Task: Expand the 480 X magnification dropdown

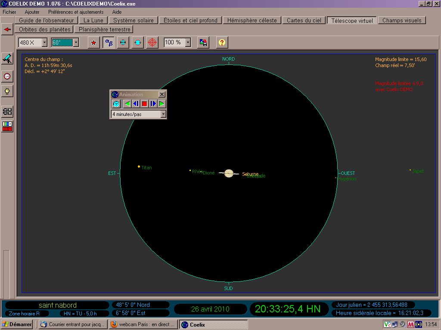Action: pyautogui.click(x=45, y=43)
